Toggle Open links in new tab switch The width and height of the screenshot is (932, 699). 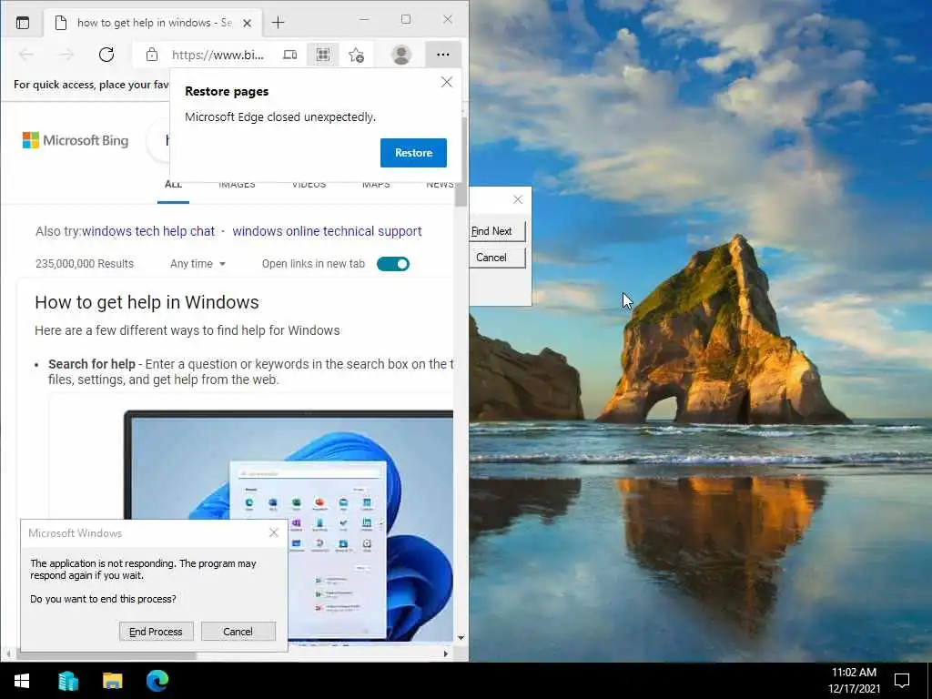coord(393,264)
